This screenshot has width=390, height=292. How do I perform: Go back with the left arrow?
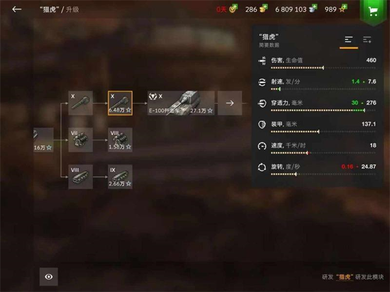(x=17, y=10)
